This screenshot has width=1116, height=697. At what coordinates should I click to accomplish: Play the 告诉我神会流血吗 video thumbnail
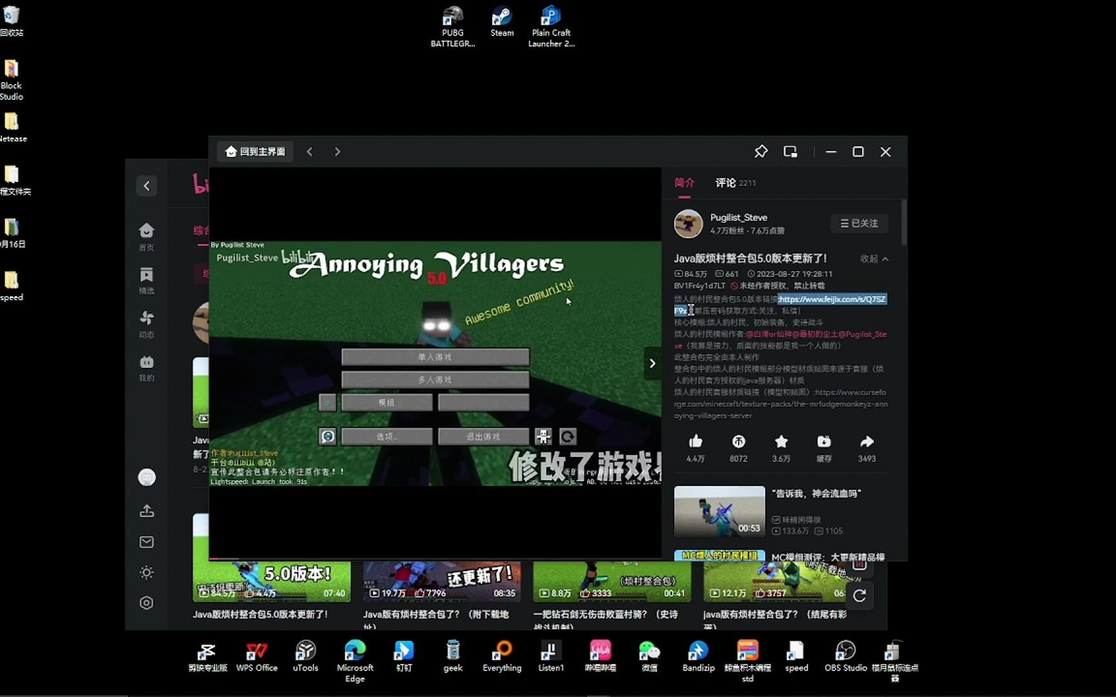click(x=719, y=511)
